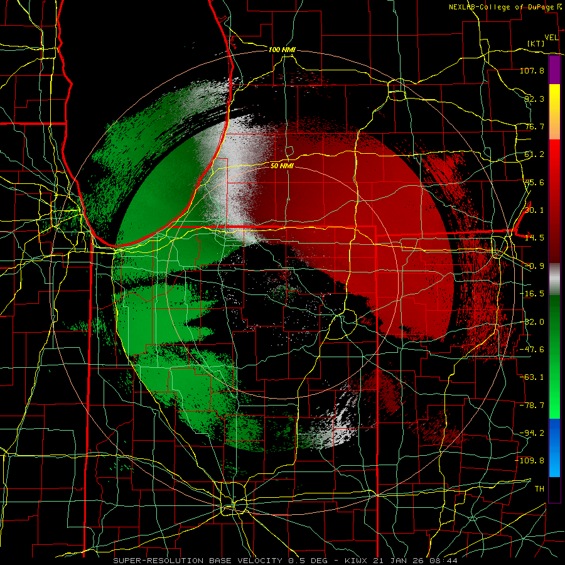
Task: Pick the yellow segment of the color bar
Action: (554, 112)
